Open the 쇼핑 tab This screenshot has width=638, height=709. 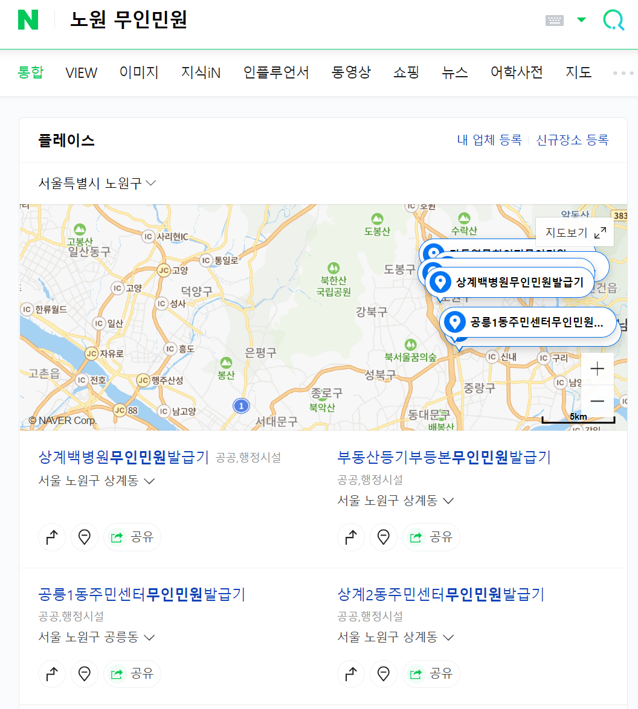(x=407, y=72)
